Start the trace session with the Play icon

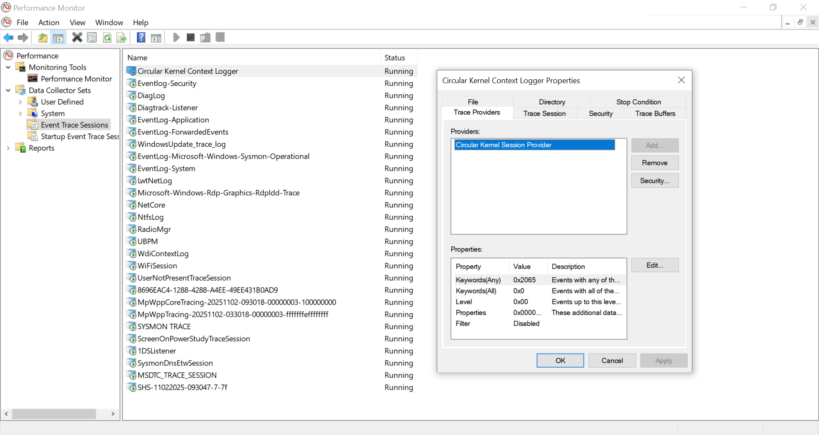pyautogui.click(x=176, y=38)
